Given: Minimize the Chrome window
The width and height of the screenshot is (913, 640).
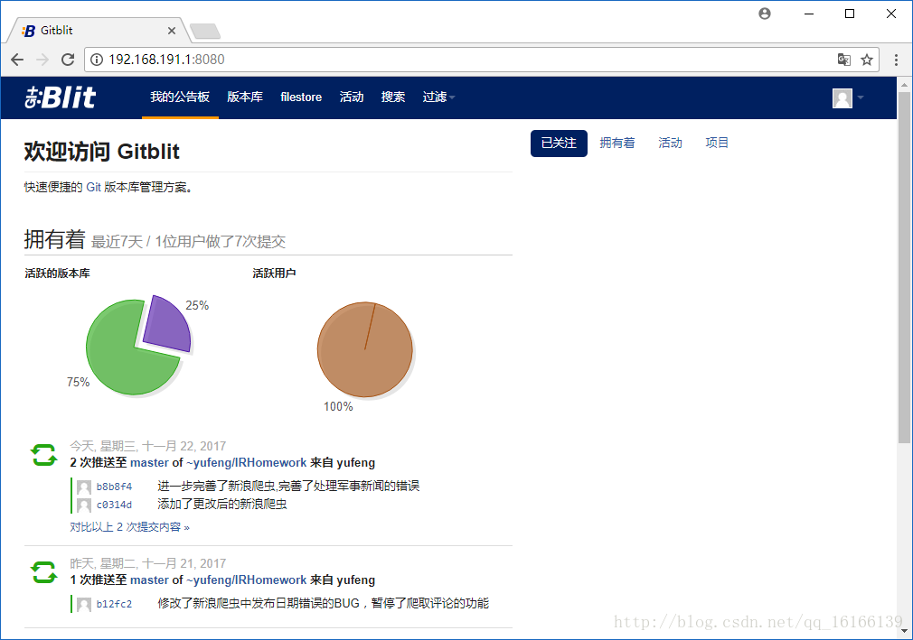Looking at the screenshot, I should (x=809, y=14).
